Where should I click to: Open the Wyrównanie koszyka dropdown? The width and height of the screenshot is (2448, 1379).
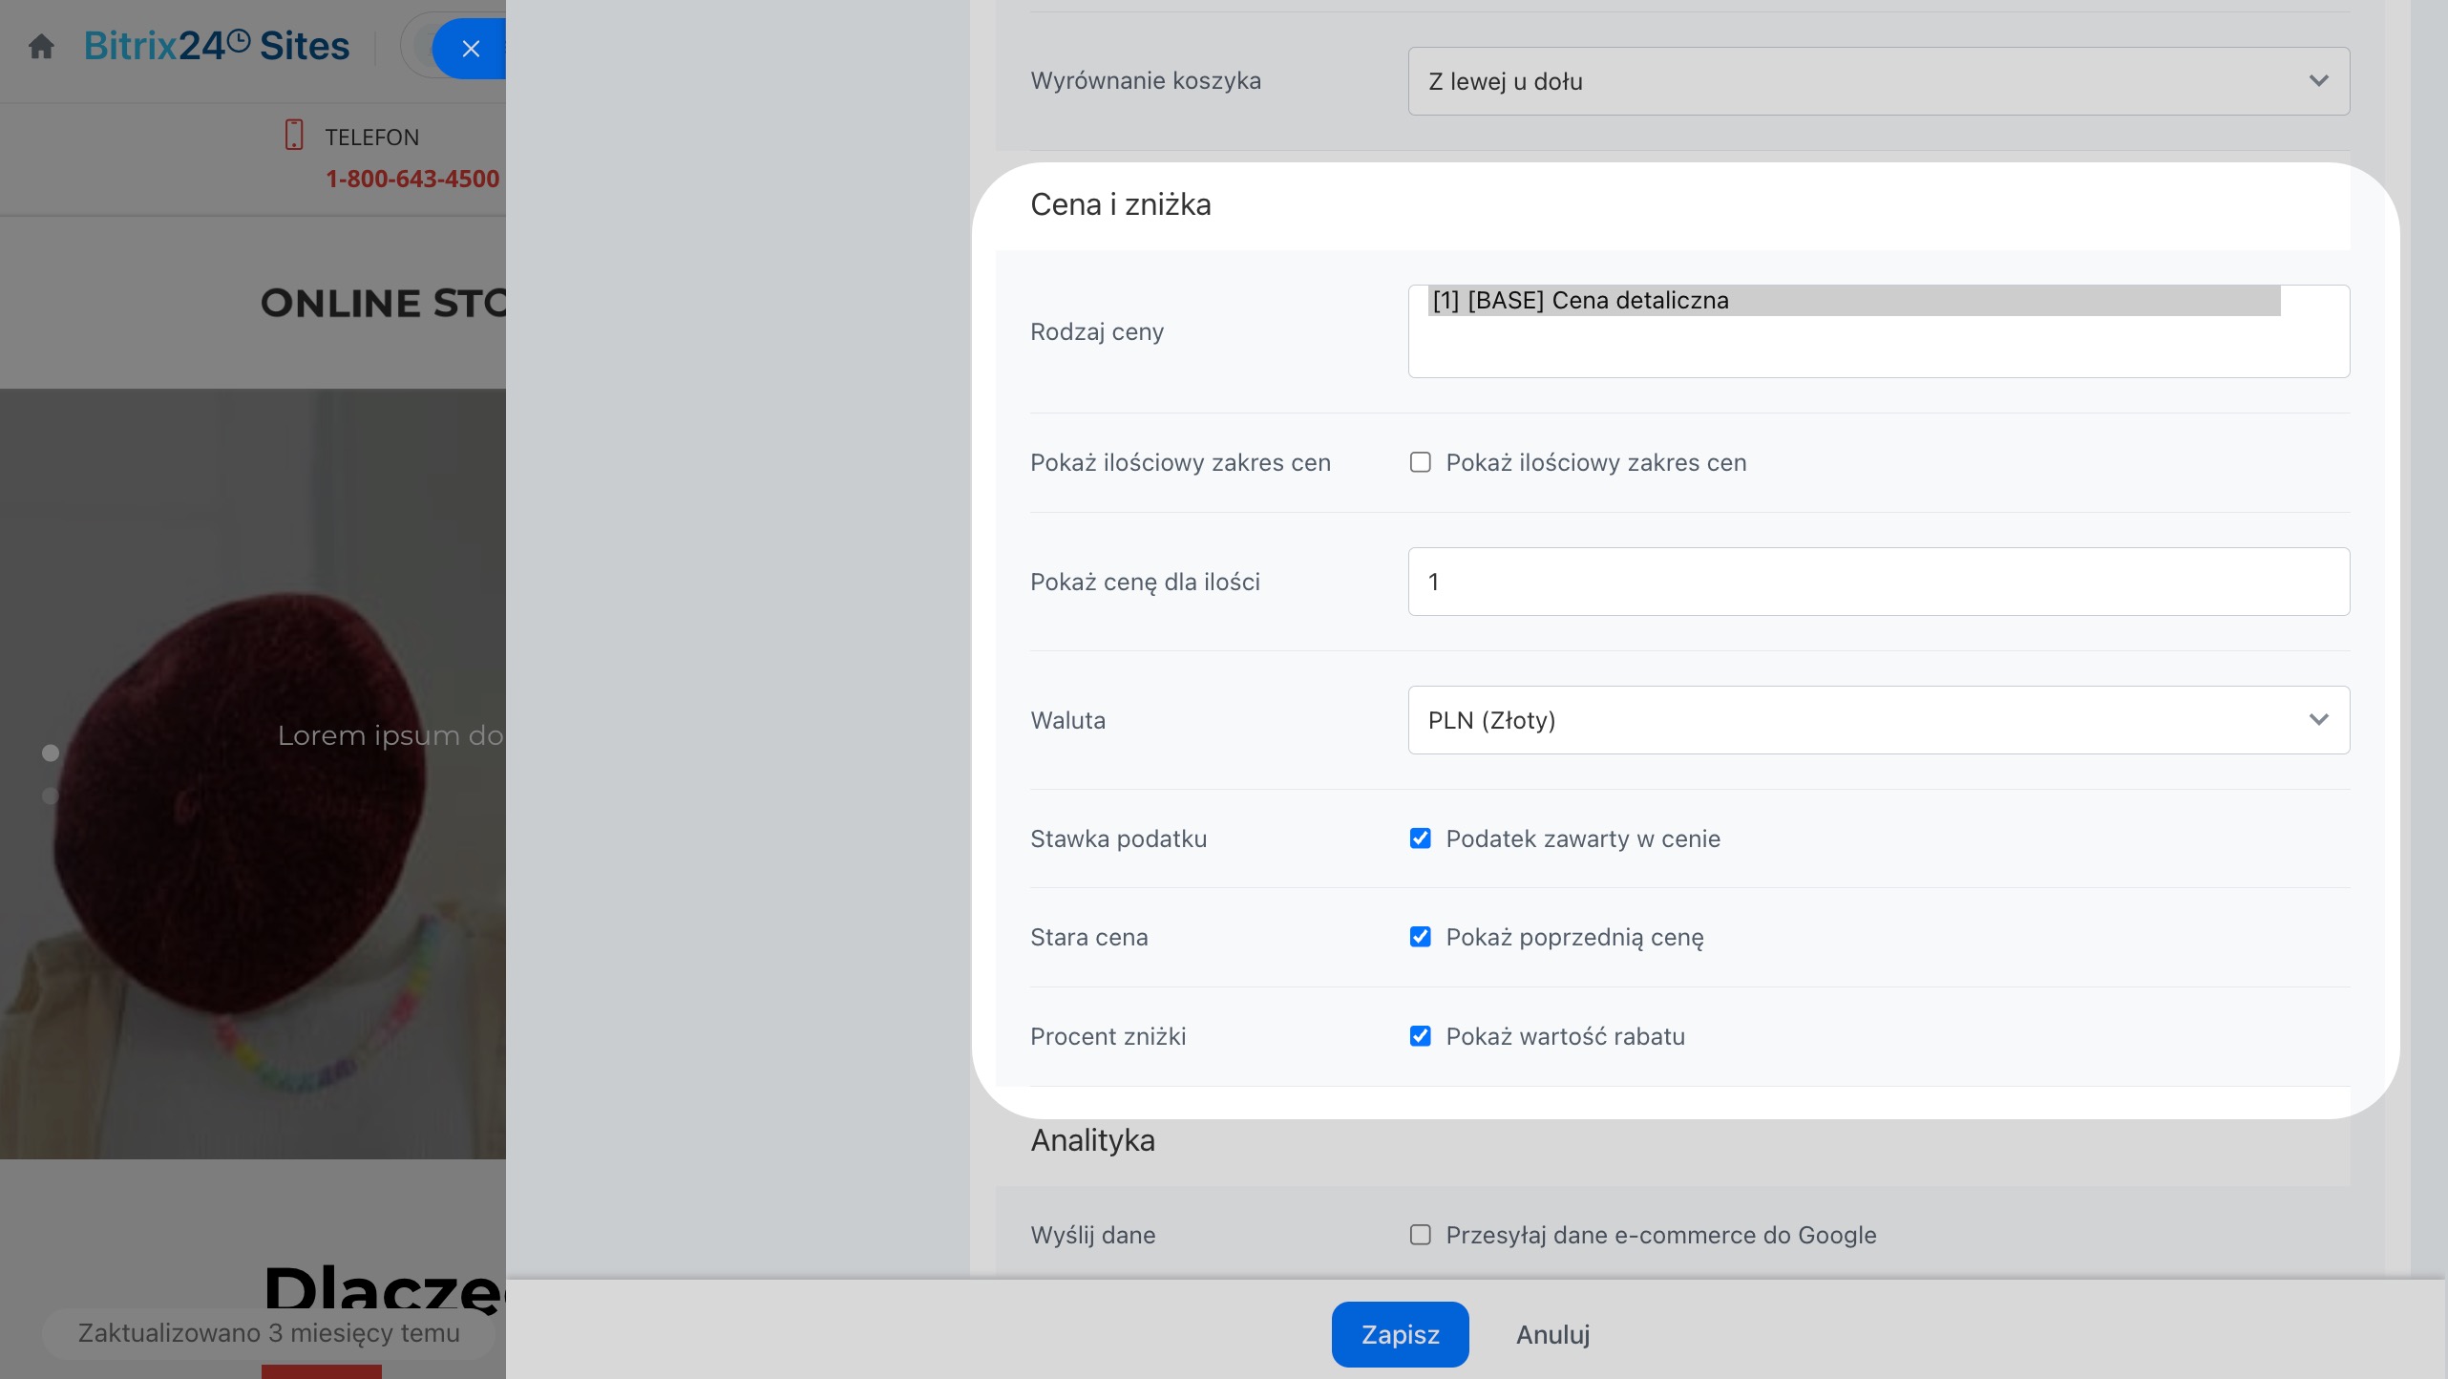[1878, 81]
